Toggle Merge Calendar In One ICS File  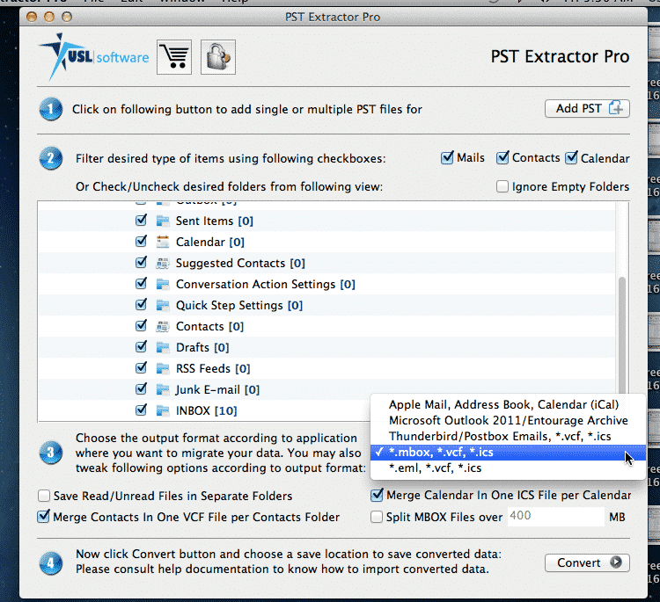tap(377, 495)
